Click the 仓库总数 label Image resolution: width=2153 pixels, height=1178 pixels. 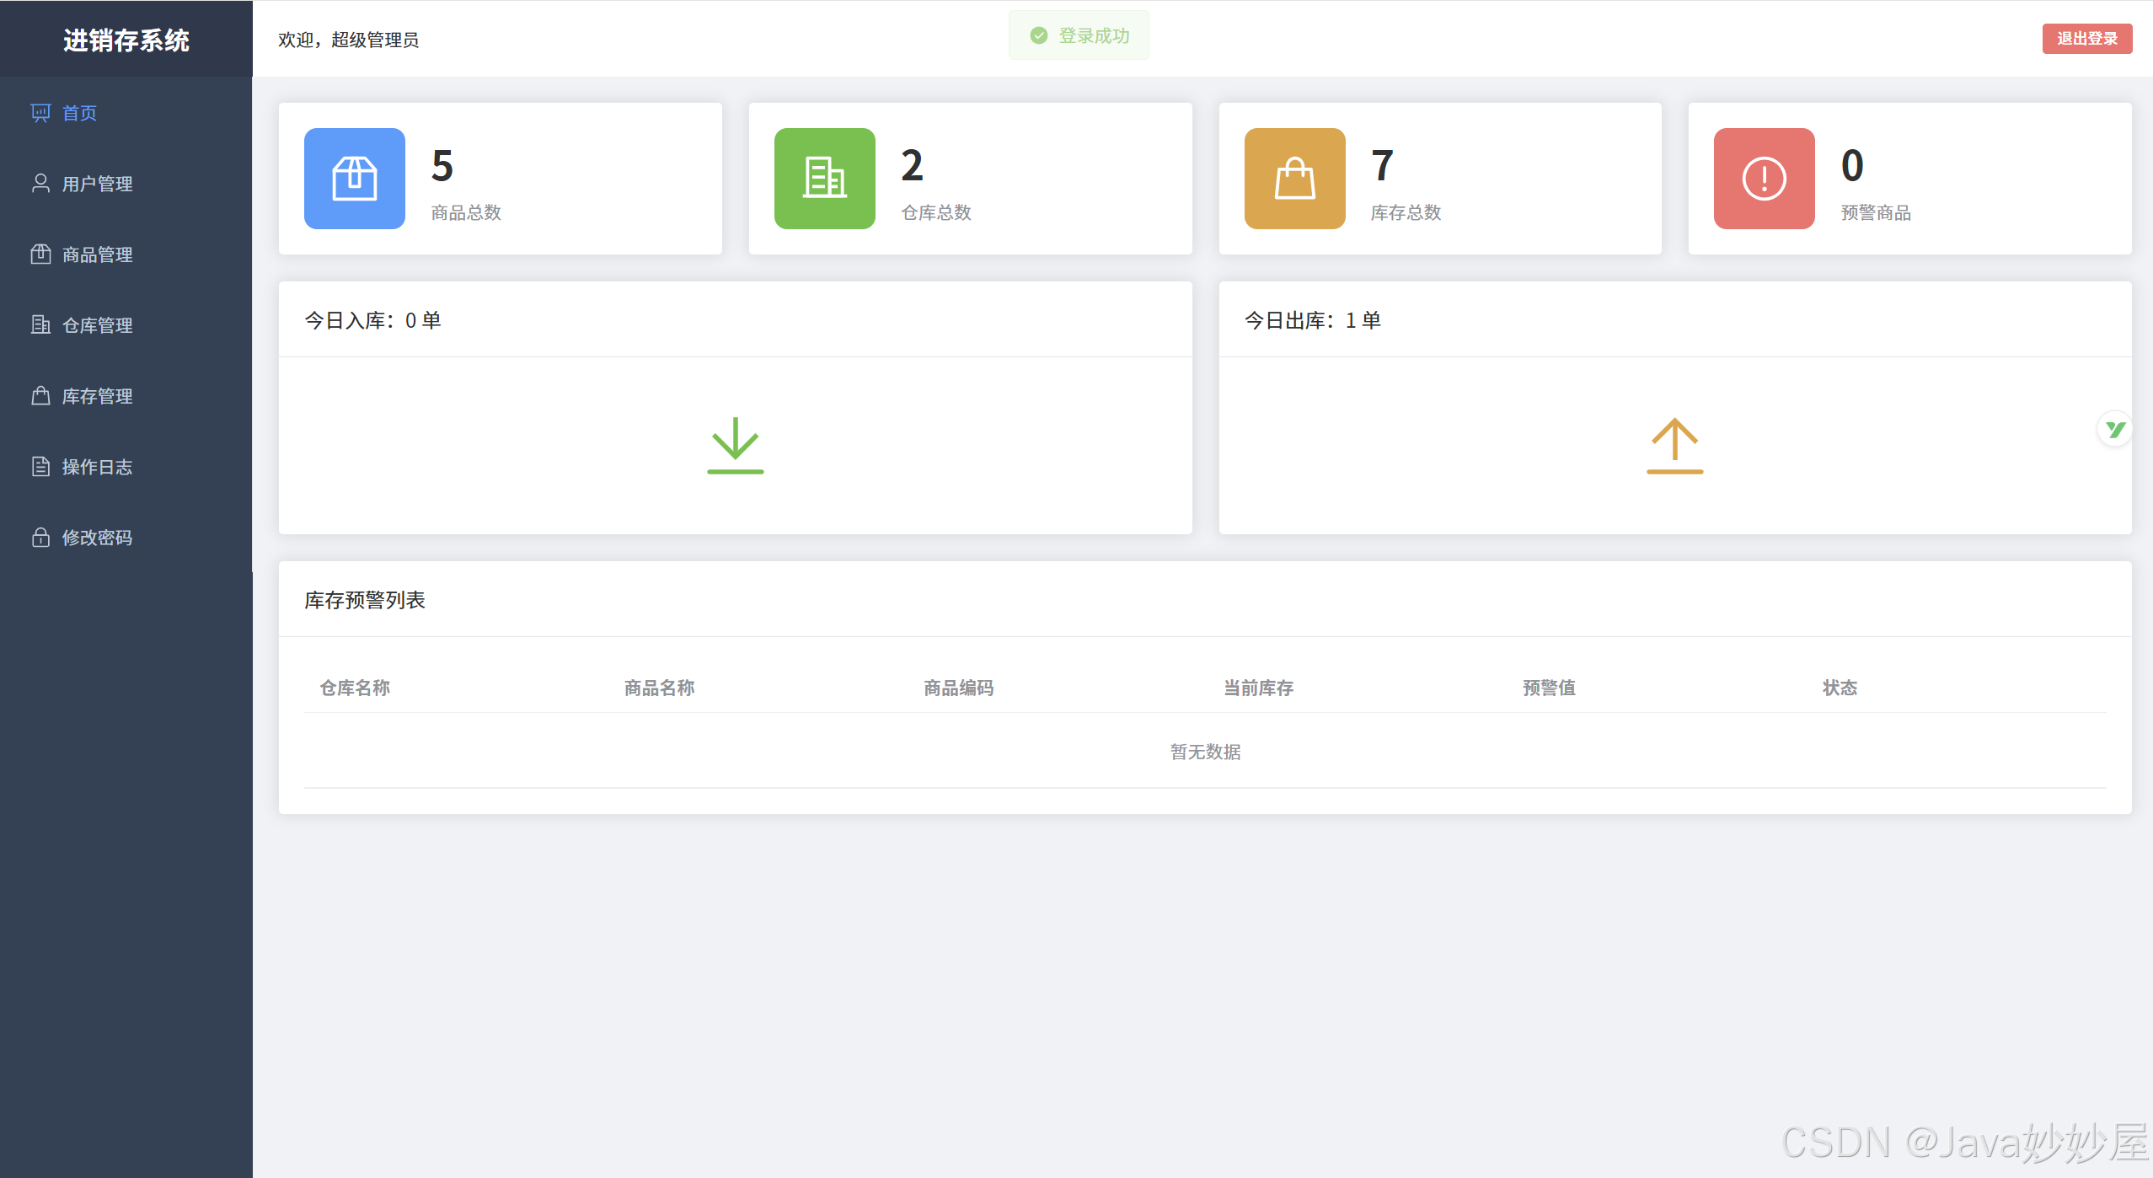point(936,213)
